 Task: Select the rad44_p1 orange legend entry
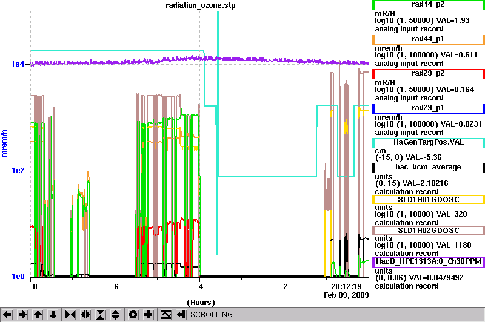429,39
